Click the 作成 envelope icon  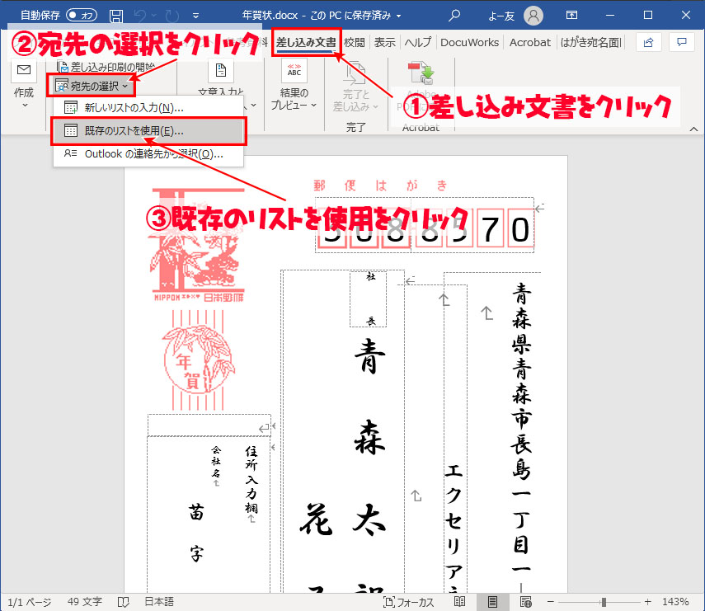23,70
